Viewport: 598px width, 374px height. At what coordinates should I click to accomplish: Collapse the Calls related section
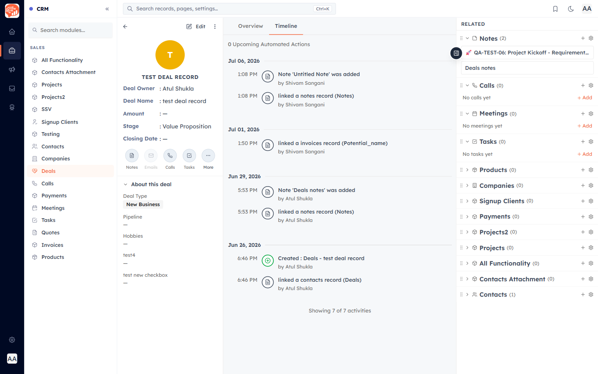(x=468, y=86)
